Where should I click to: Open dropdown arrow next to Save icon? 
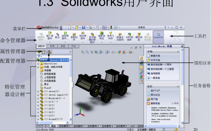(x=87, y=27)
